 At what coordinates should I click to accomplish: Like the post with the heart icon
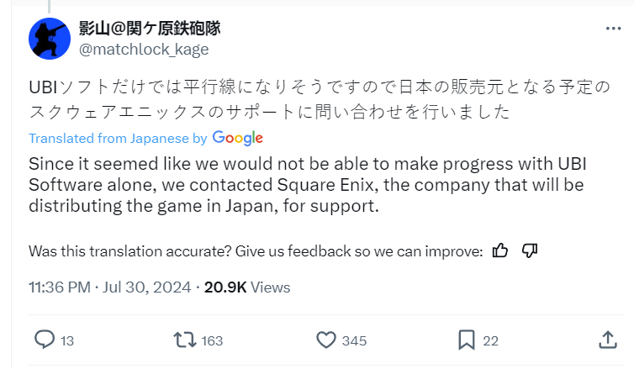[x=325, y=340]
